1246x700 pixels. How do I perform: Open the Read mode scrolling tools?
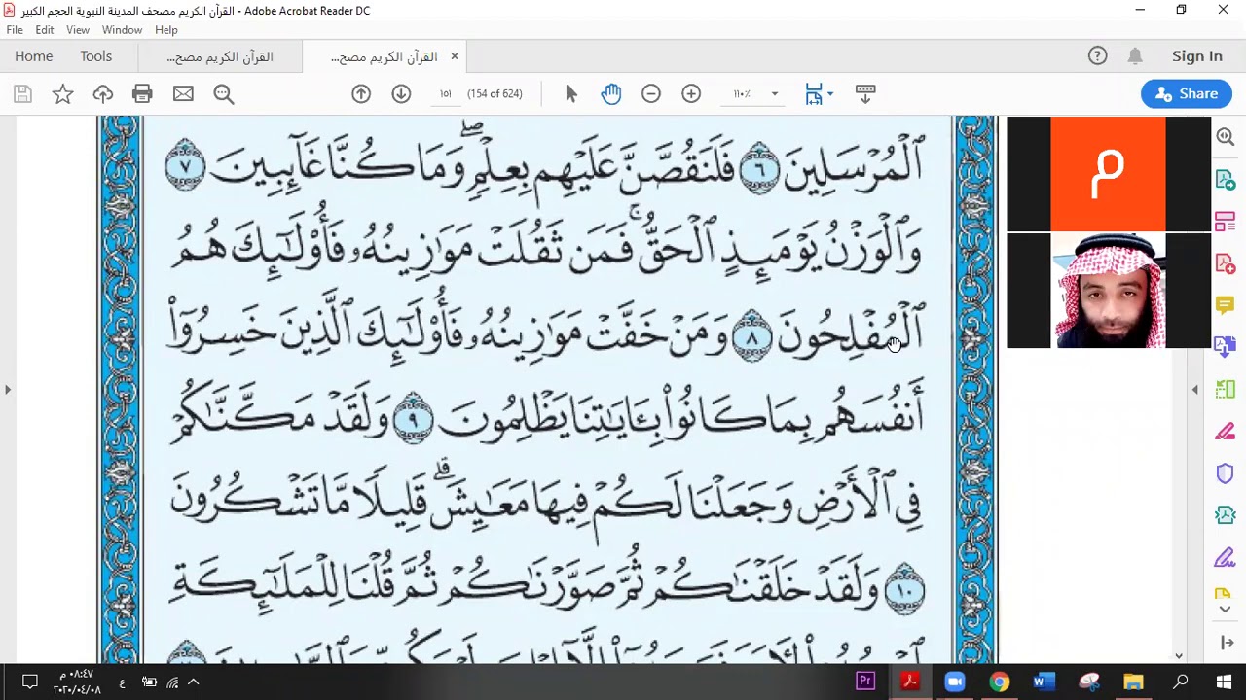click(x=865, y=94)
